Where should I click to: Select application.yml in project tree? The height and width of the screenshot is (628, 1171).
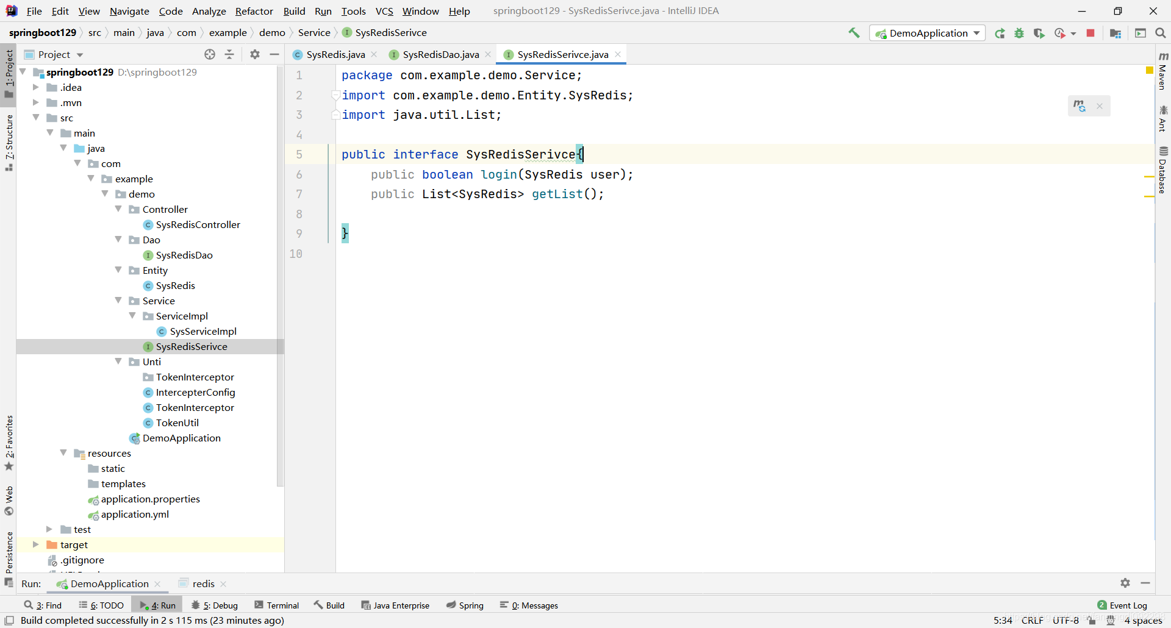point(135,514)
